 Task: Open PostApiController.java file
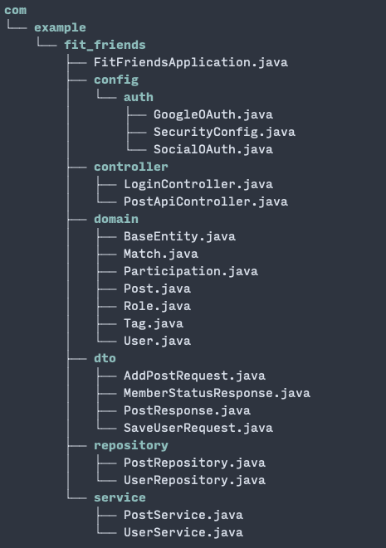[x=206, y=201]
